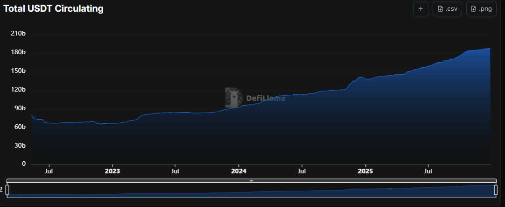Image resolution: width=505 pixels, height=207 pixels.
Task: Click the range selector center grip
Action: pyautogui.click(x=252, y=180)
